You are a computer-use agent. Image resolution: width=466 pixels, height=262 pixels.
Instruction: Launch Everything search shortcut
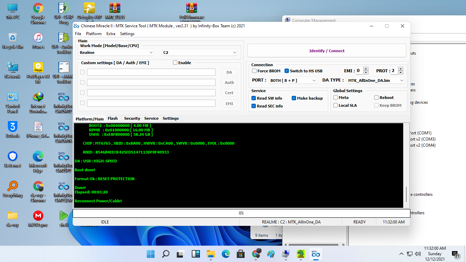13,189
